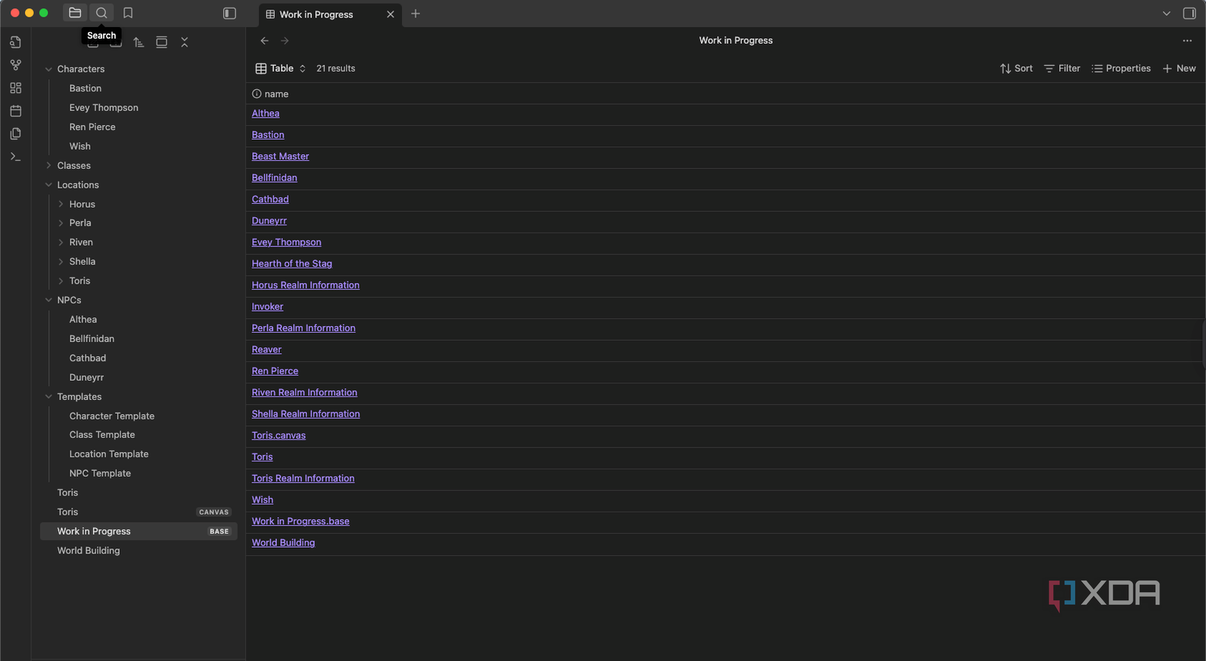The width and height of the screenshot is (1206, 661).
Task: Open today's daily note calendar icon
Action: click(15, 111)
